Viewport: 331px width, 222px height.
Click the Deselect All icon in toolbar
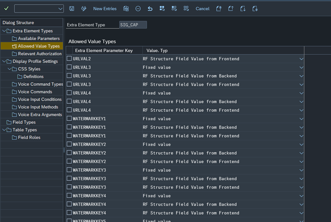pos(186,8)
